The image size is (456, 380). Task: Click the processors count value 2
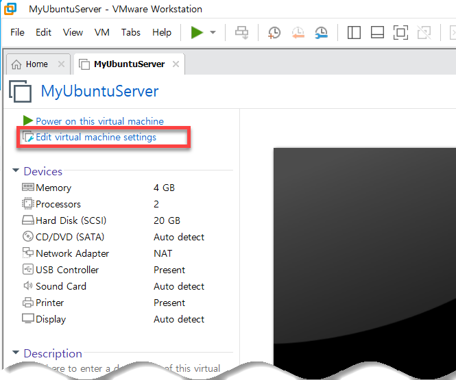[x=156, y=204]
